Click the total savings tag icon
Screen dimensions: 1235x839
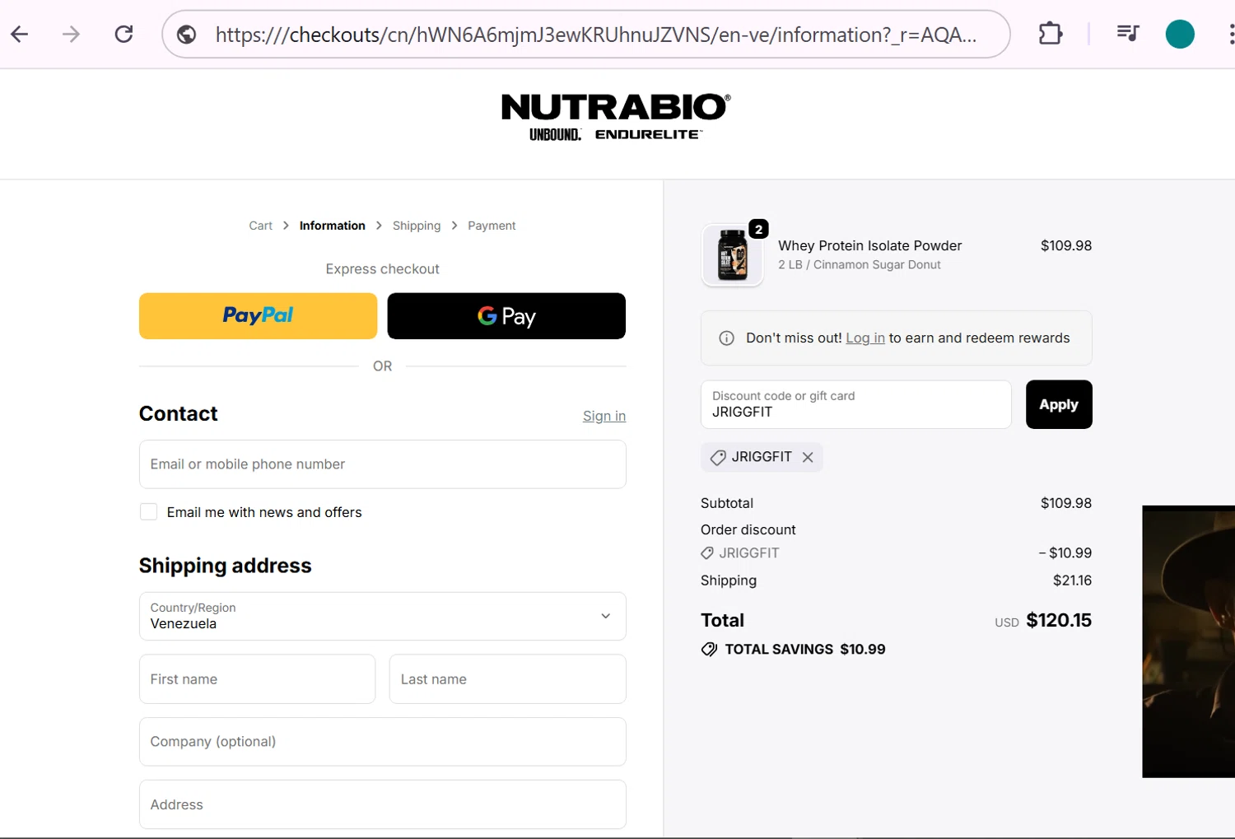click(709, 650)
